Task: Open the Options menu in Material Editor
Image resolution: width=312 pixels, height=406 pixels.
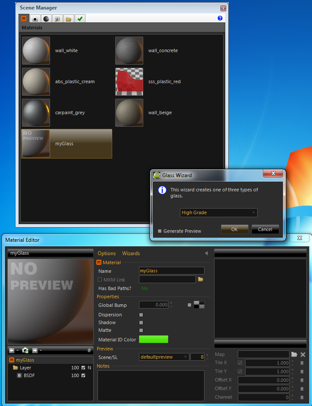Action: pyautogui.click(x=107, y=253)
